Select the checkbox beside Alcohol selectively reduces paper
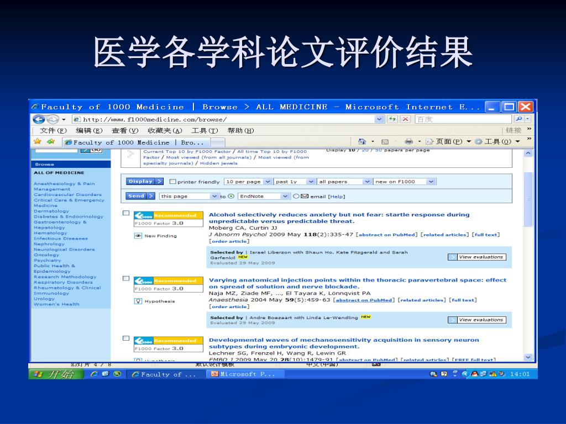Screen dimensions: 566x424 pos(126,213)
